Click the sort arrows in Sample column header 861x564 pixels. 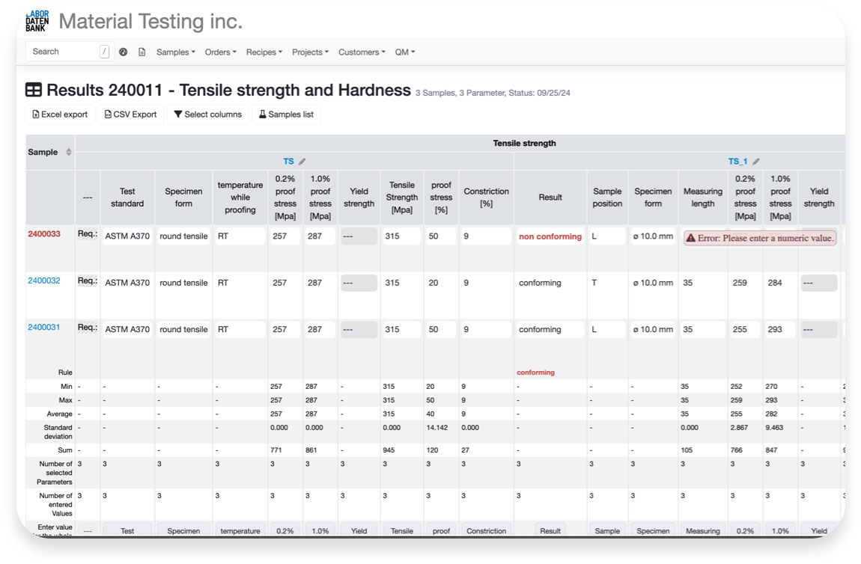click(x=69, y=153)
